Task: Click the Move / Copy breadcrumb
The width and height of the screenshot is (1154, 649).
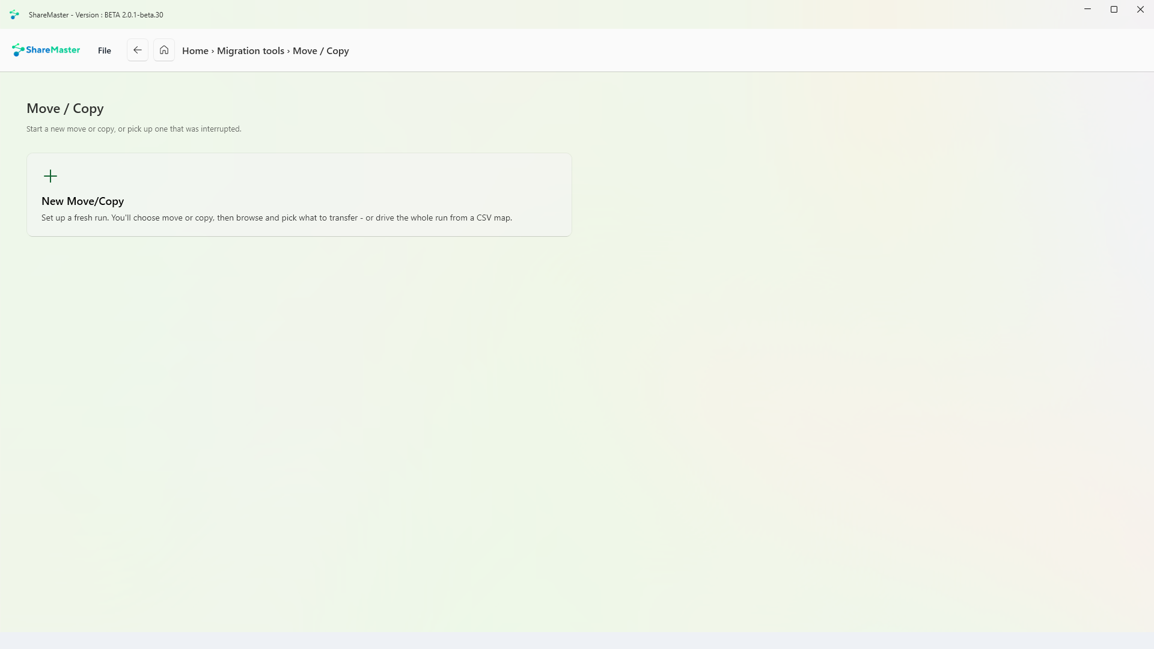Action: (321, 51)
